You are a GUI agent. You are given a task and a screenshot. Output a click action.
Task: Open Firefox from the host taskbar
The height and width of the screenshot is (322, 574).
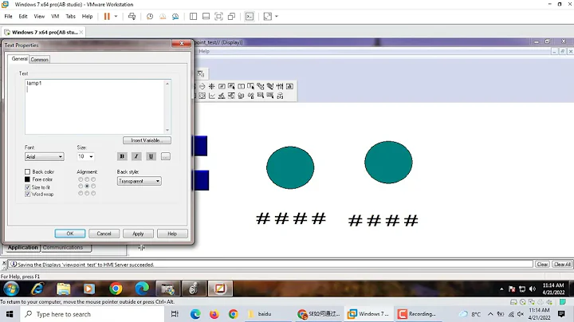[x=214, y=314]
